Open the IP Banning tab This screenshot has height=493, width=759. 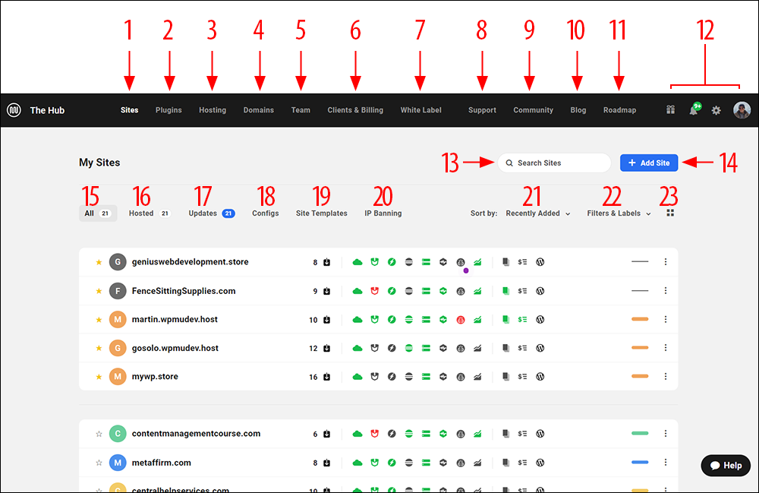point(383,213)
